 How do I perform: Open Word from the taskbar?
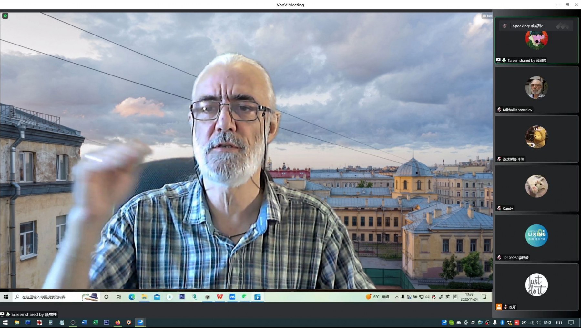pyautogui.click(x=84, y=323)
